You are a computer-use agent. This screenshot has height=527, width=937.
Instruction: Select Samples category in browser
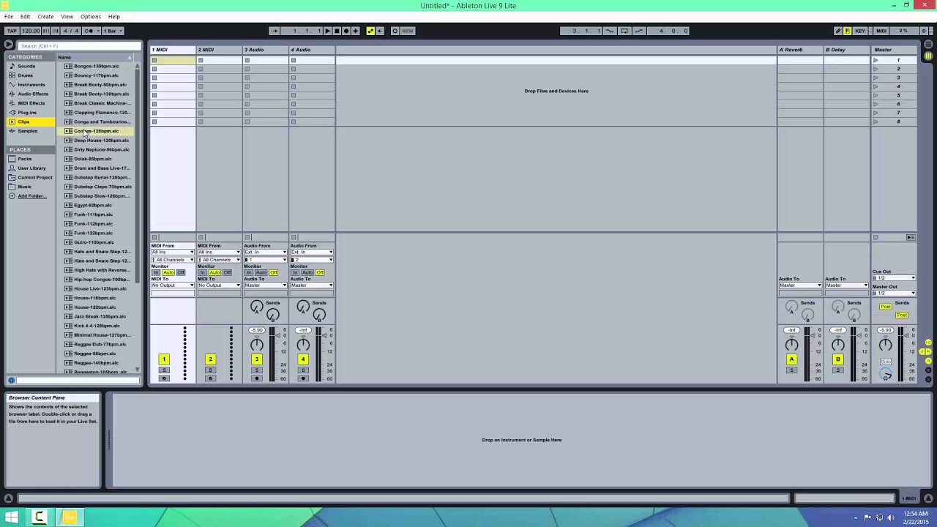(x=27, y=131)
